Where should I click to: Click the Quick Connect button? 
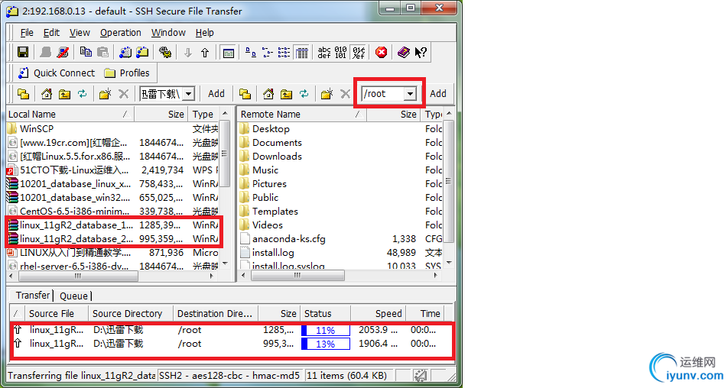click(x=56, y=73)
